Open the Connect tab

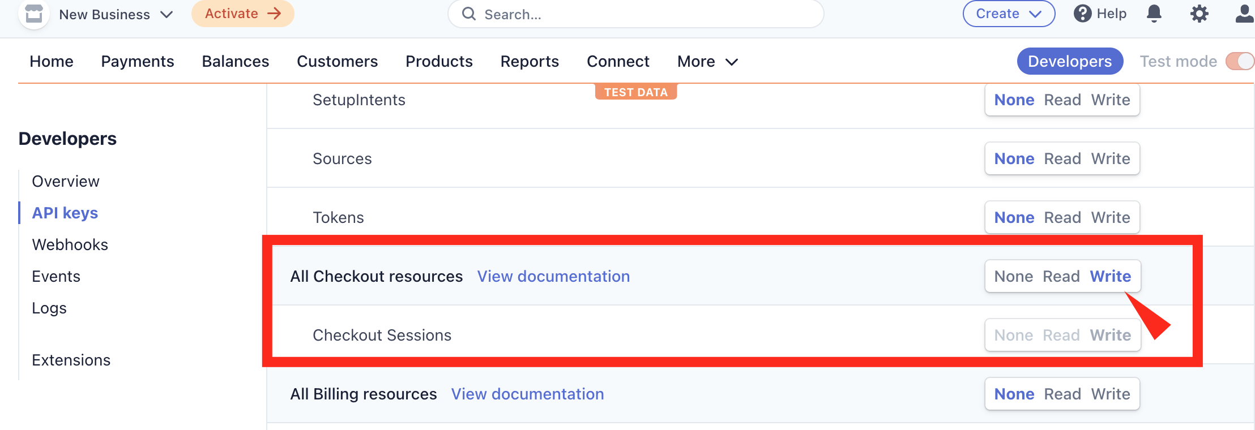pos(618,61)
